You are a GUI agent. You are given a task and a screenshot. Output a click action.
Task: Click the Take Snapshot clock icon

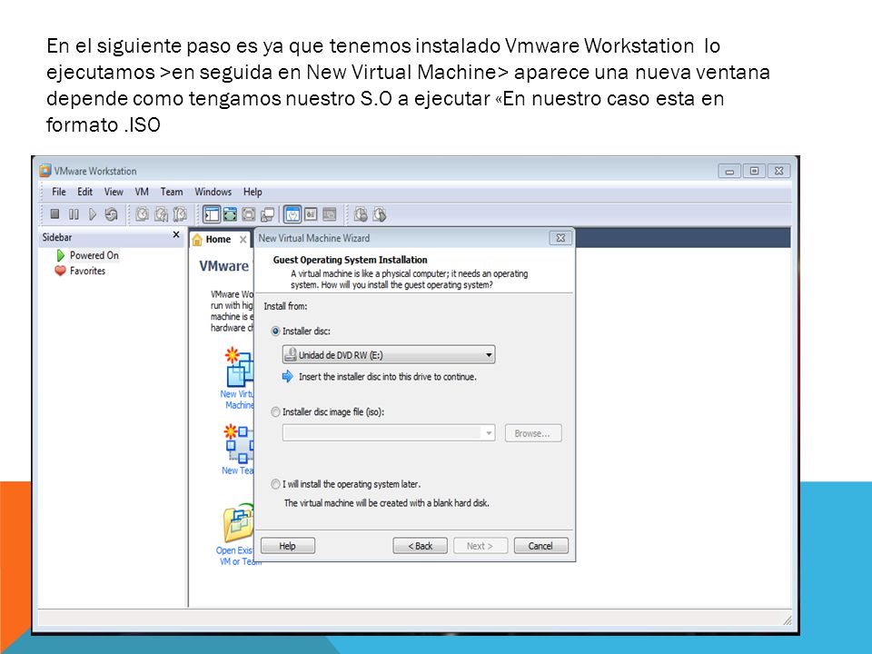143,214
